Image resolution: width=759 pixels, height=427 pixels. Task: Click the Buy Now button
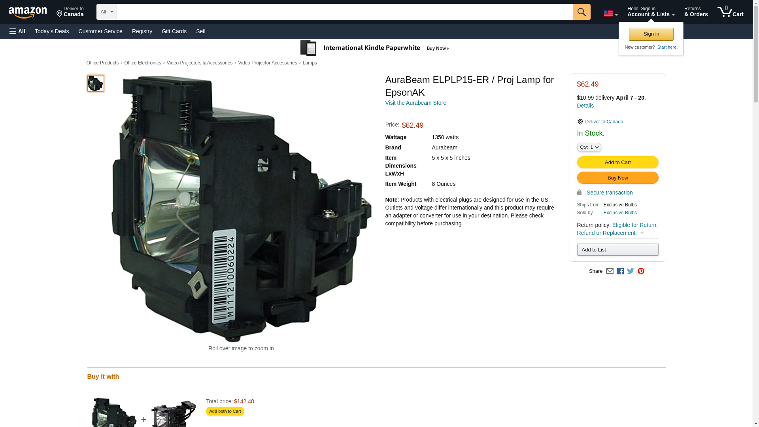point(617,178)
